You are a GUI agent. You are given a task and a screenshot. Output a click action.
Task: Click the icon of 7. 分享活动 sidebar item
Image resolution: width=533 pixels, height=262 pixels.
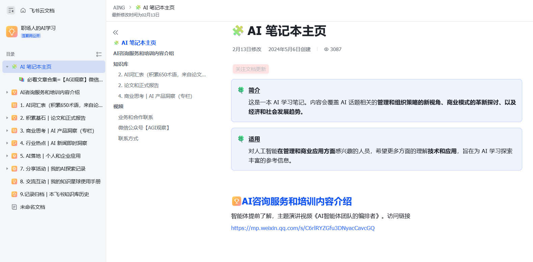pos(14,169)
